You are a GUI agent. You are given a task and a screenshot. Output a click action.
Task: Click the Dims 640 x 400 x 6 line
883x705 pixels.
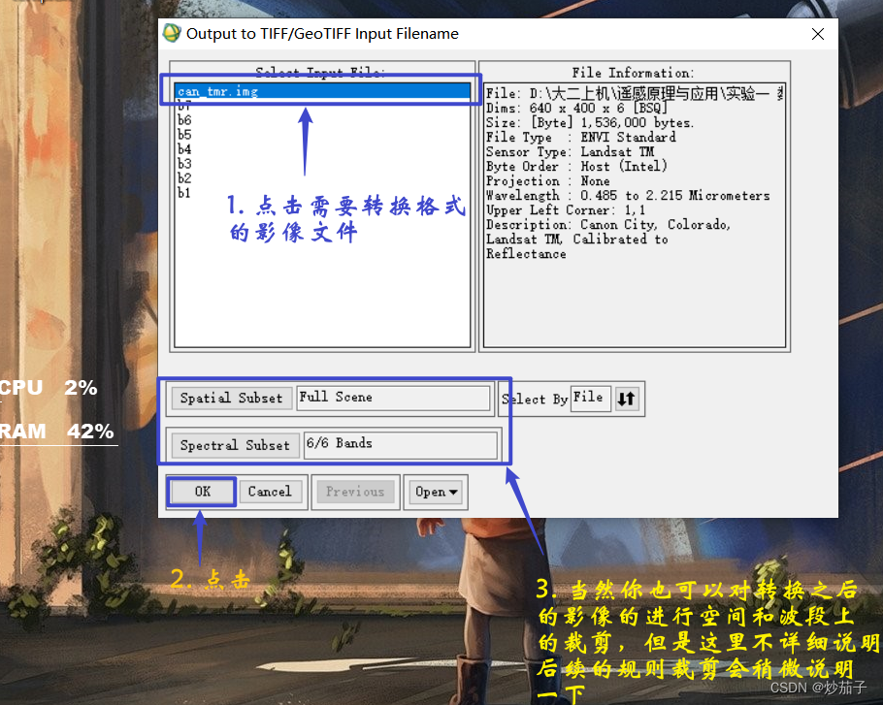pyautogui.click(x=576, y=108)
